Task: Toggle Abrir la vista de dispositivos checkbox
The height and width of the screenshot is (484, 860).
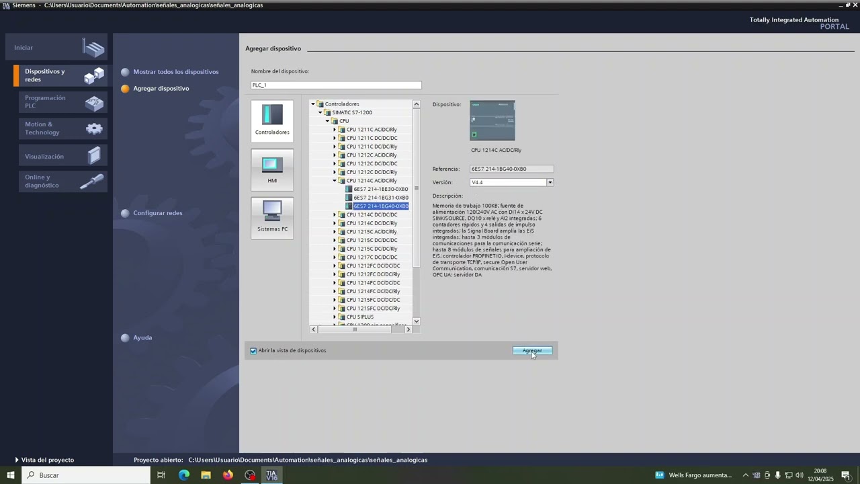Action: (253, 351)
